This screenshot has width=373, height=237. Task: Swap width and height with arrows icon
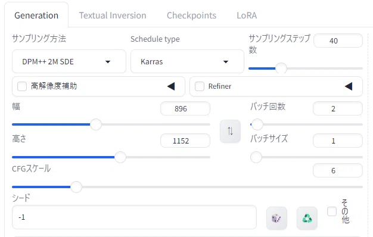[x=230, y=131]
